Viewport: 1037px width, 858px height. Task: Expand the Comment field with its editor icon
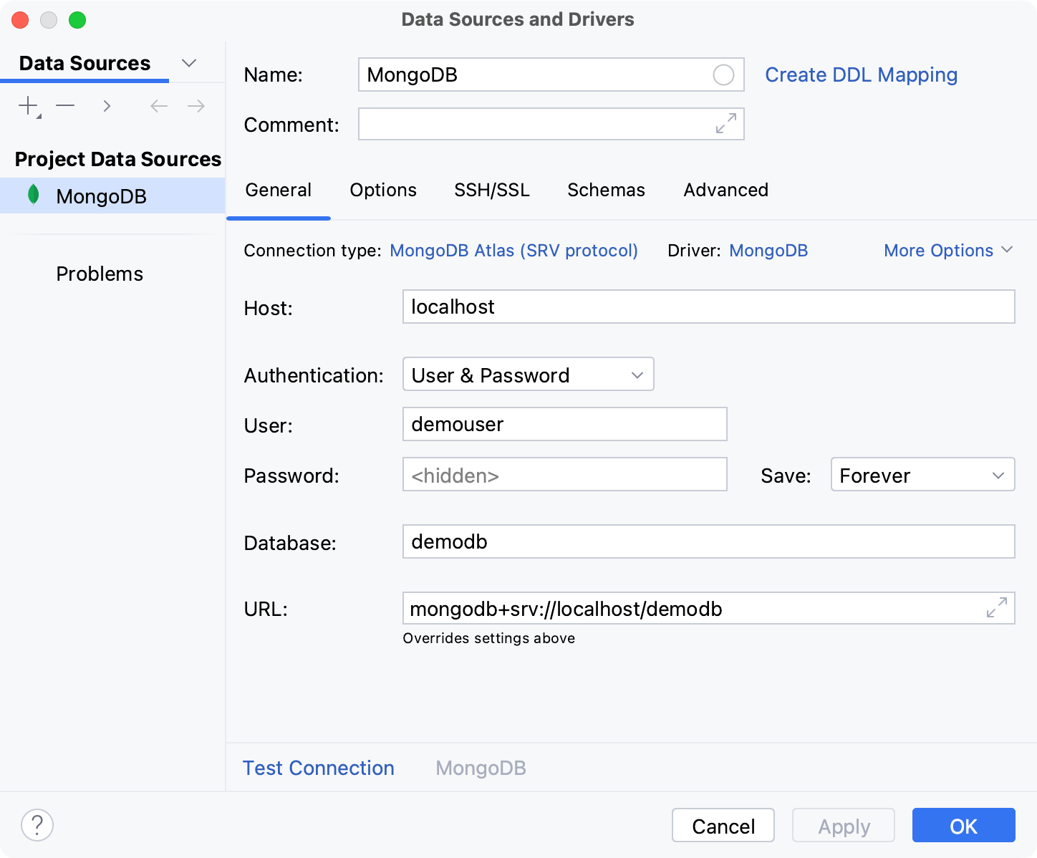725,124
